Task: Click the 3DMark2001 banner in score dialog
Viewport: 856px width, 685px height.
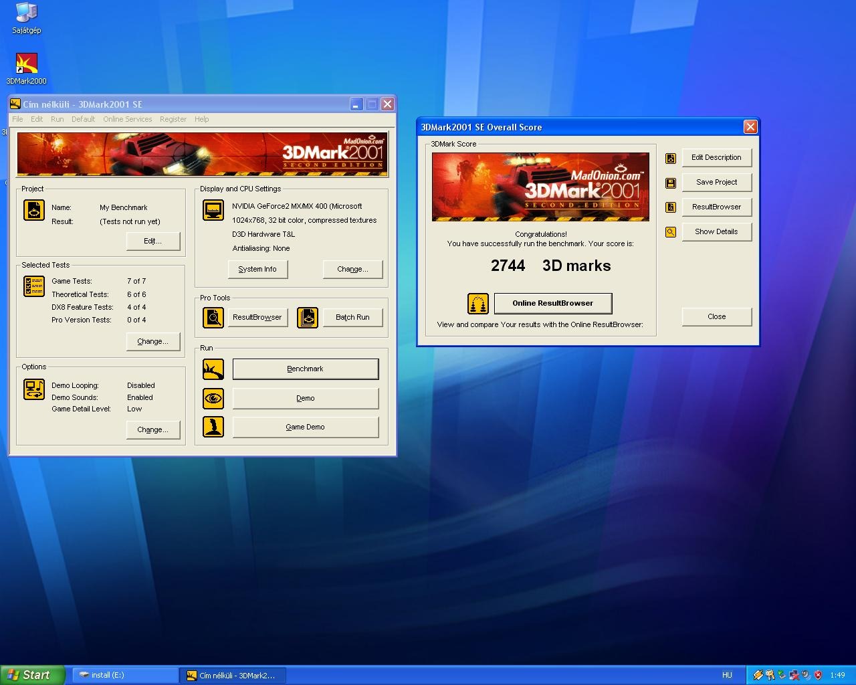Action: coord(540,187)
